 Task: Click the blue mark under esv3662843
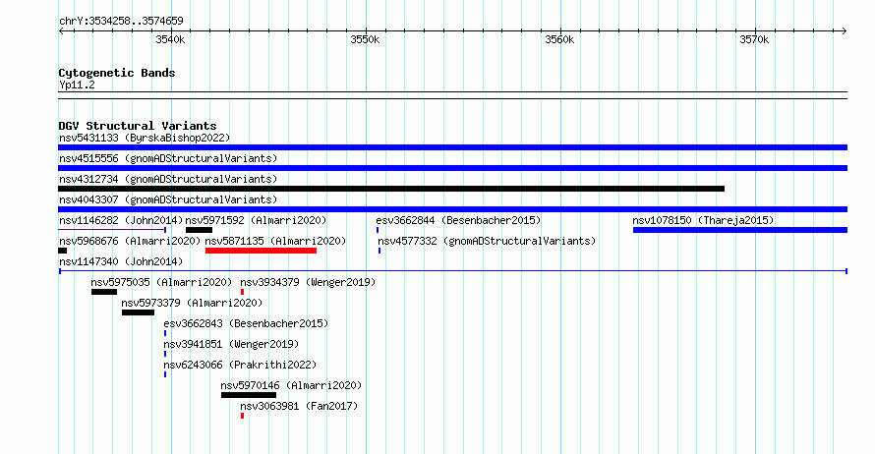(165, 333)
